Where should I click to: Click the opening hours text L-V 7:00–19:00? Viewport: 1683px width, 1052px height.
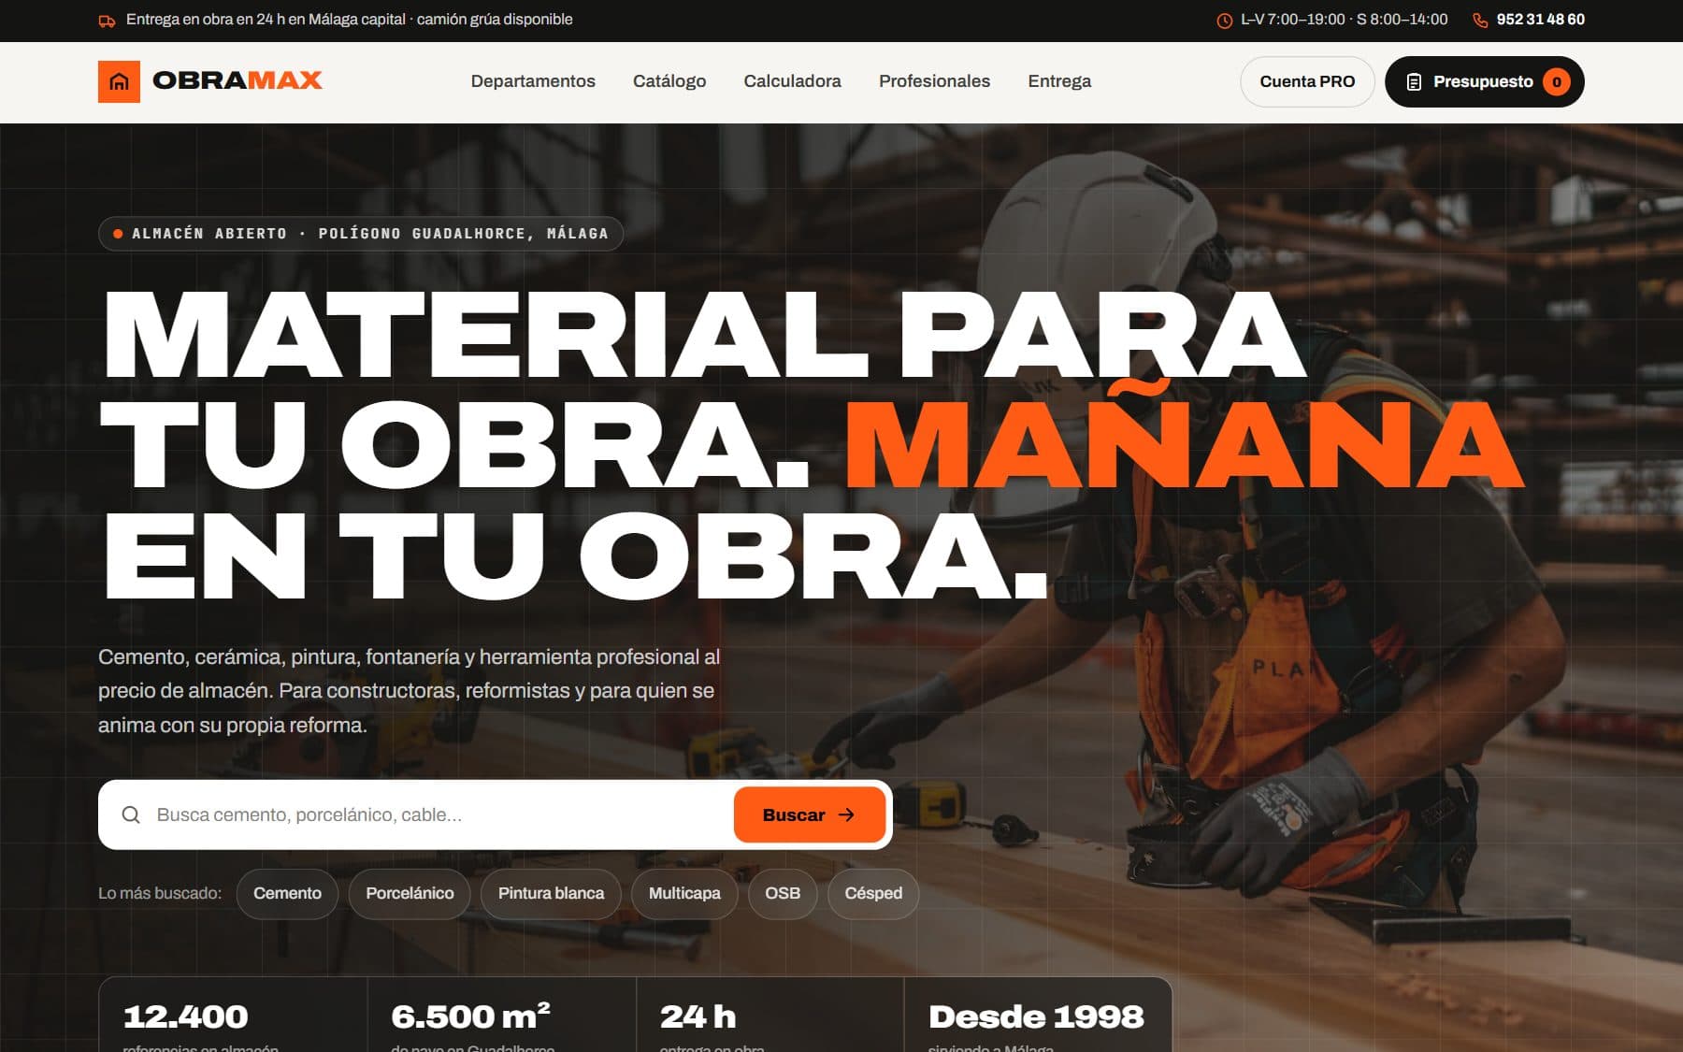1344,20
